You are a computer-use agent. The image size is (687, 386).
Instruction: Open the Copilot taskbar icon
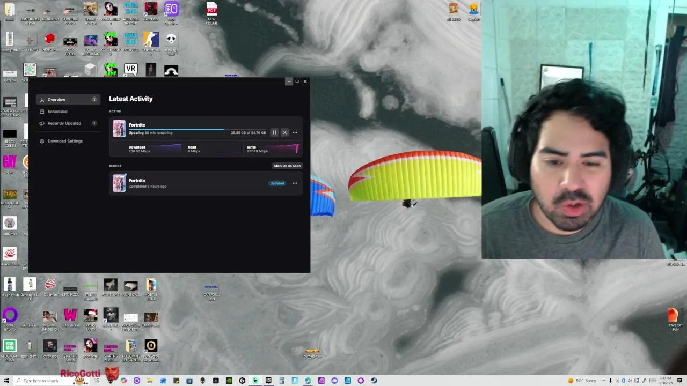124,381
